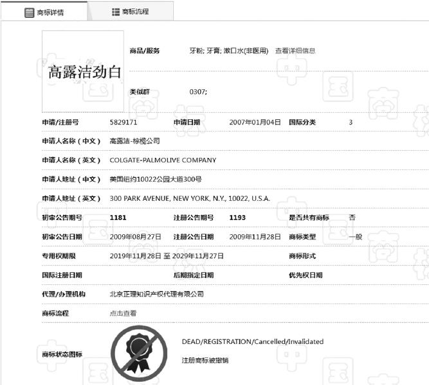Viewport: 429px width, 385px height.
Task: Click the 代理/办理机构 label
Action: click(64, 294)
